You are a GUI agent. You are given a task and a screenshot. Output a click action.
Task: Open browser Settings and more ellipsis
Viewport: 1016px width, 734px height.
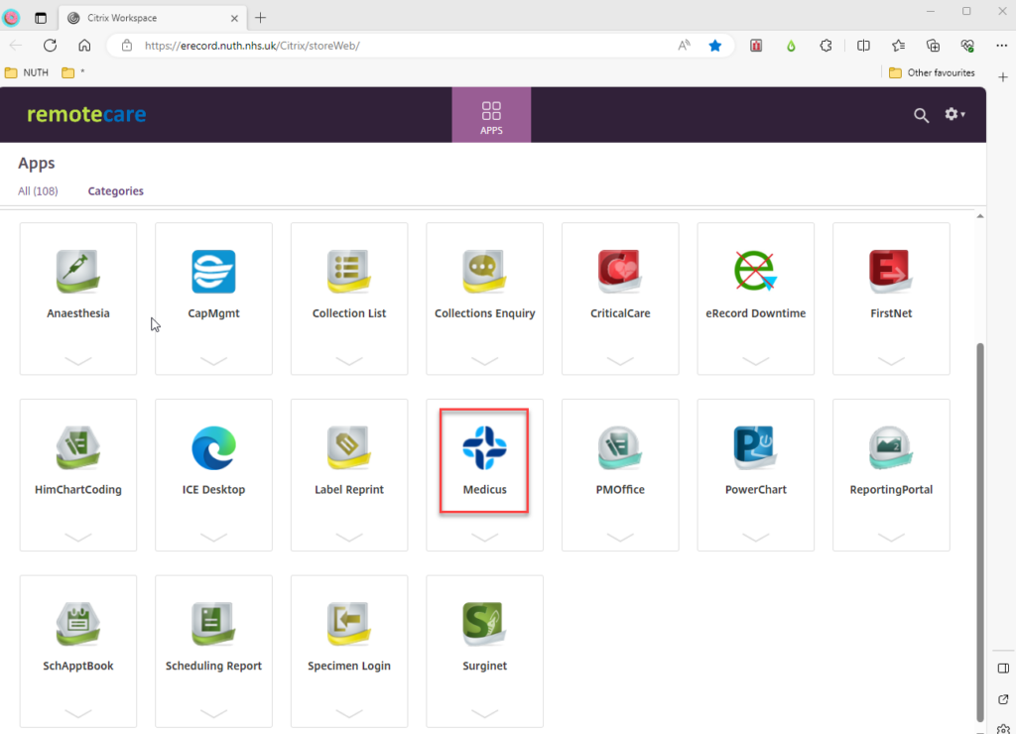(x=1002, y=46)
